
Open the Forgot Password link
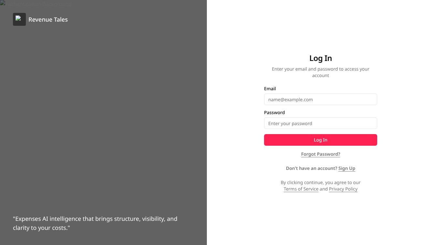pyautogui.click(x=320, y=154)
